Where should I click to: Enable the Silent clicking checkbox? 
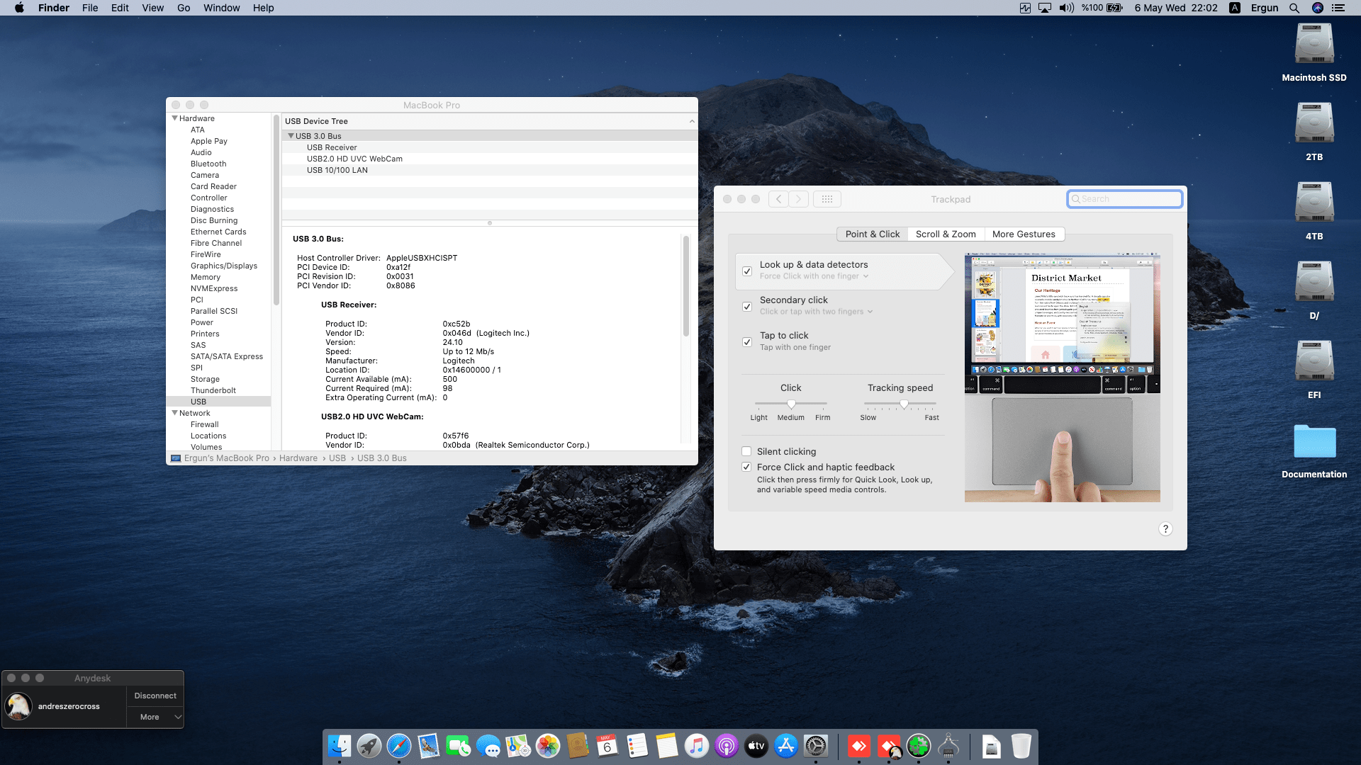746,451
